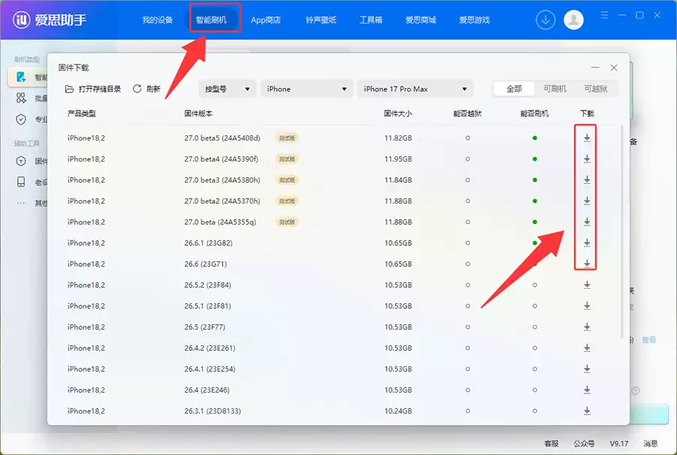
Task: Download firmware 27.0 beta5 (24A5408d)
Action: click(x=587, y=138)
